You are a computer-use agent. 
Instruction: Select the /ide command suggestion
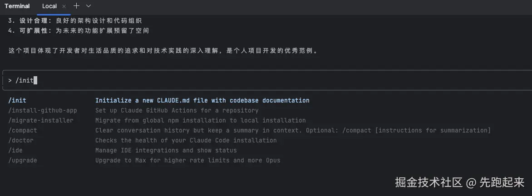click(x=15, y=150)
